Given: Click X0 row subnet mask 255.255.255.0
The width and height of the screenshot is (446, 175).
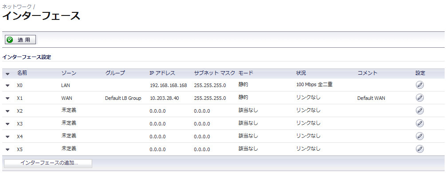Looking at the screenshot, I should pos(210,85).
